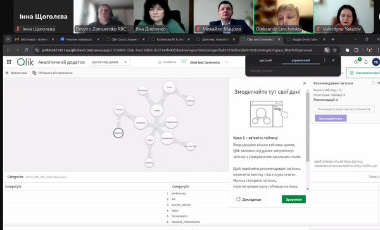Image resolution: width=380 pixels, height=230 pixels.
Task: Open translate popup options menu
Action: 325,60
